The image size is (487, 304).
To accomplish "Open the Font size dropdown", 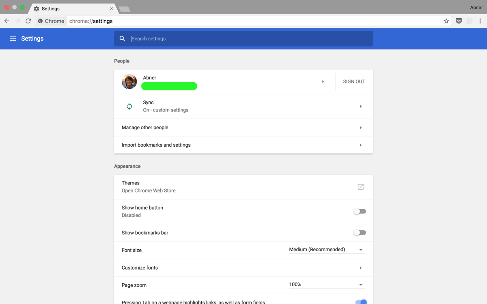I will click(x=327, y=250).
